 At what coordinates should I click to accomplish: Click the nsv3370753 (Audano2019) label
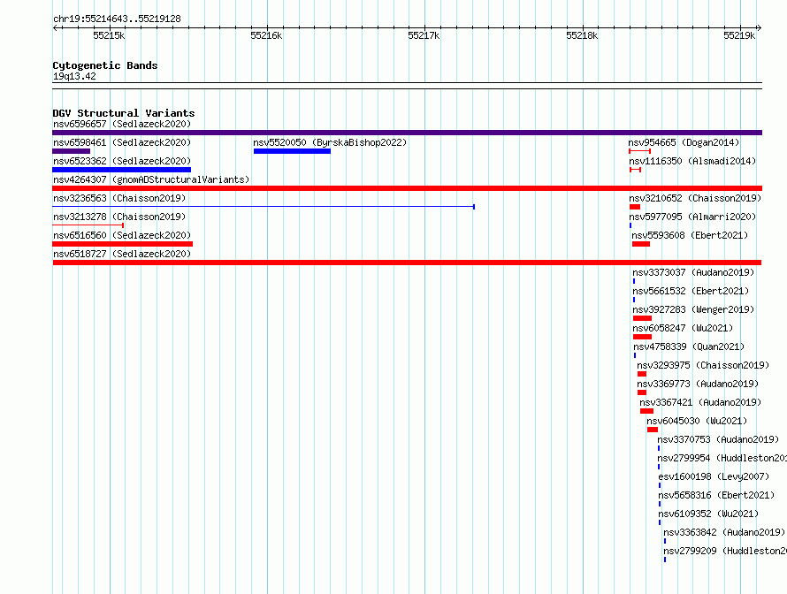click(x=718, y=439)
